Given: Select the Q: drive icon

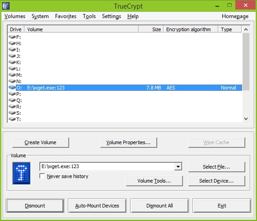Looking at the screenshot, I should [x=12, y=100].
